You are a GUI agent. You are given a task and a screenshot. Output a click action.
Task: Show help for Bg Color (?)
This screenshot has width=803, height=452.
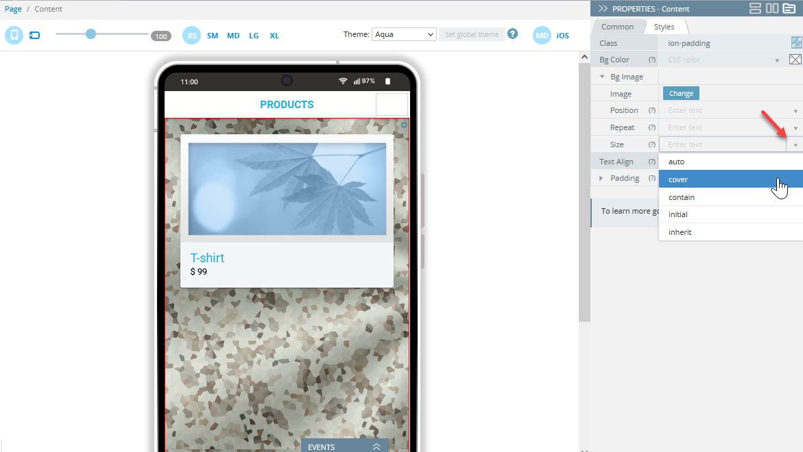(652, 60)
